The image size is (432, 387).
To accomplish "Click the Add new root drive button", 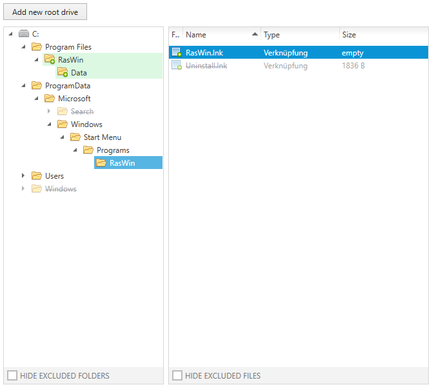I will coord(45,12).
